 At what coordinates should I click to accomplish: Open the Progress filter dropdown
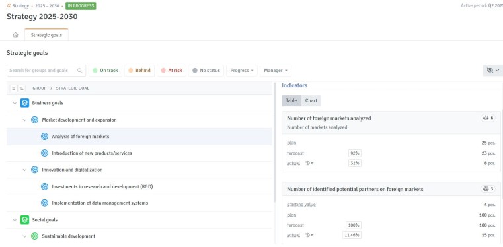click(x=242, y=71)
